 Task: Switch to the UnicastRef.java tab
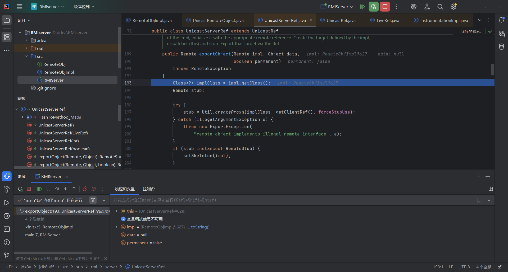(x=341, y=20)
